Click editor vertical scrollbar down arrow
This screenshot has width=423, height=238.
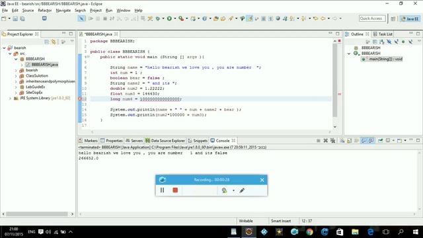tap(335, 127)
